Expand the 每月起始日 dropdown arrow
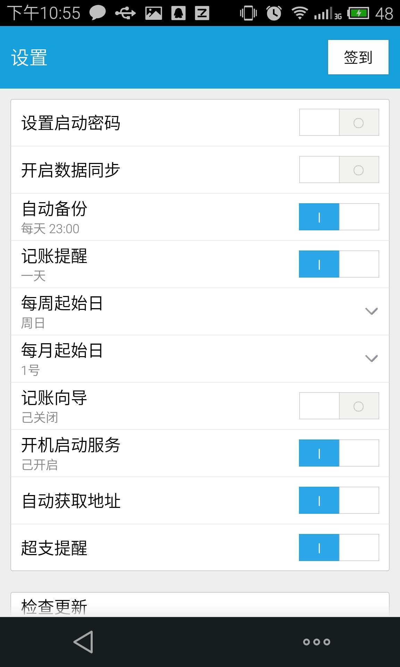The width and height of the screenshot is (400, 667). 371,359
